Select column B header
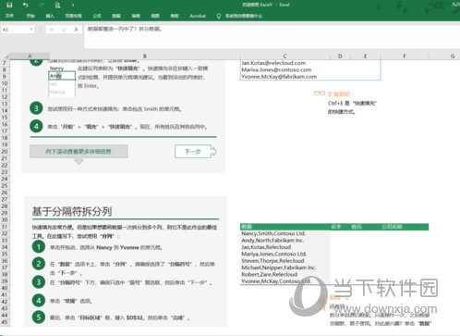Screen dimensions: 460x336 [145, 56]
